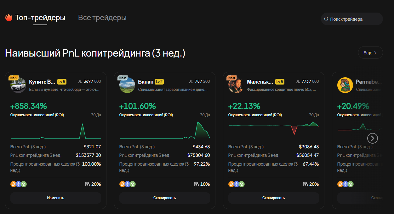Image resolution: width=394 pixels, height=214 pixels.
Task: Click total PnL value $434.68
Action: (x=201, y=147)
